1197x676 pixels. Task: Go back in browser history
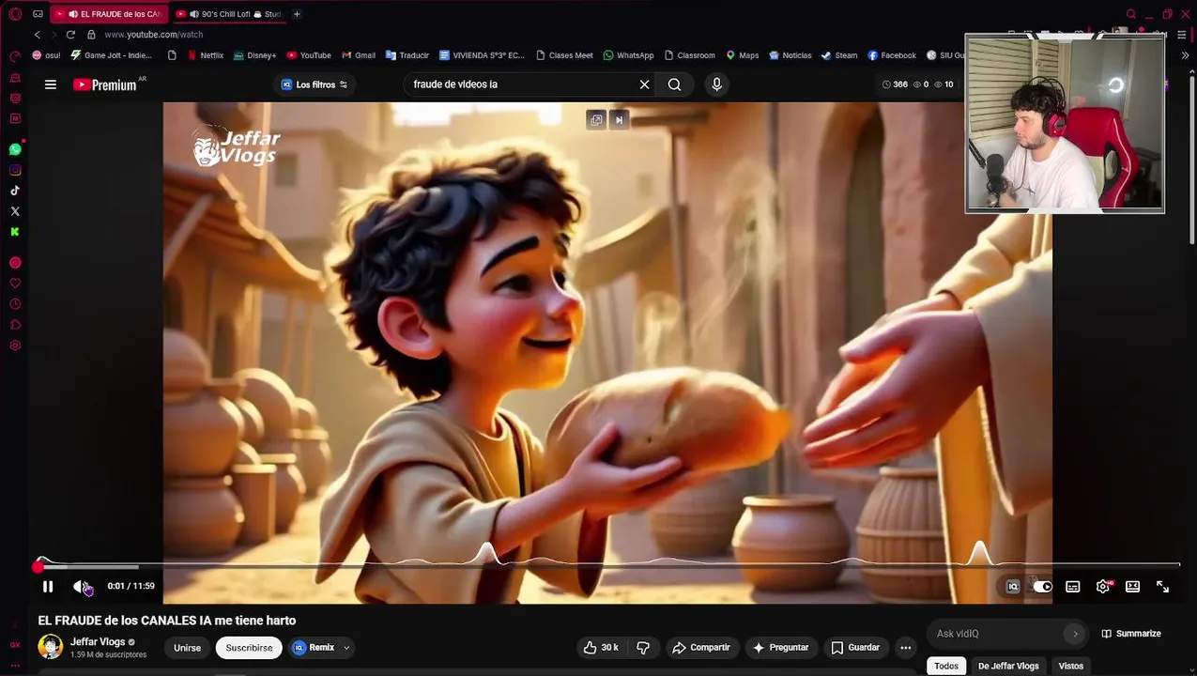[38, 35]
